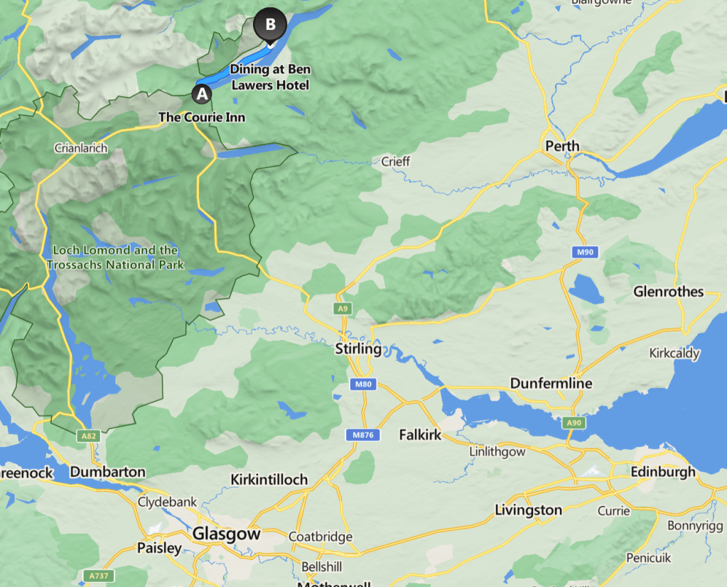
Task: Click the Perth city label
Action: click(562, 146)
